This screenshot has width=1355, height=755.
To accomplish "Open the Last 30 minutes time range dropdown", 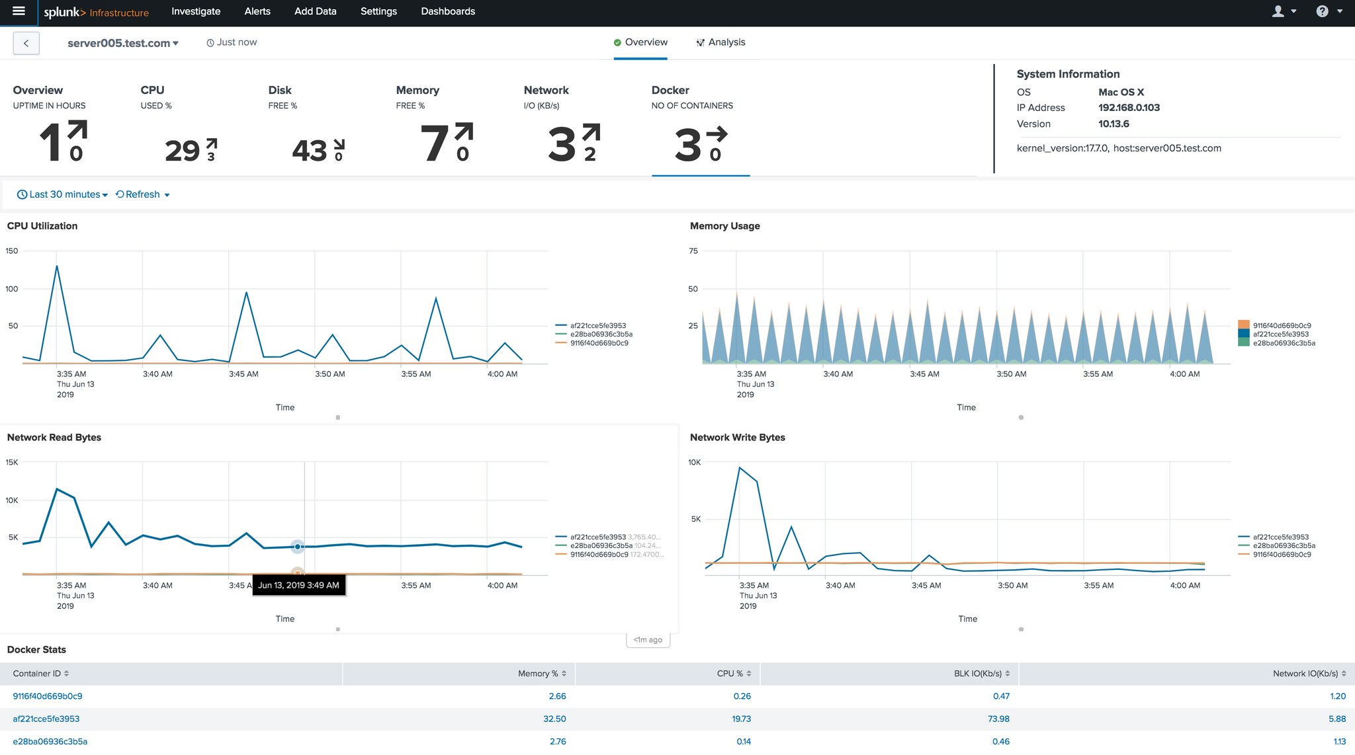I will (65, 194).
